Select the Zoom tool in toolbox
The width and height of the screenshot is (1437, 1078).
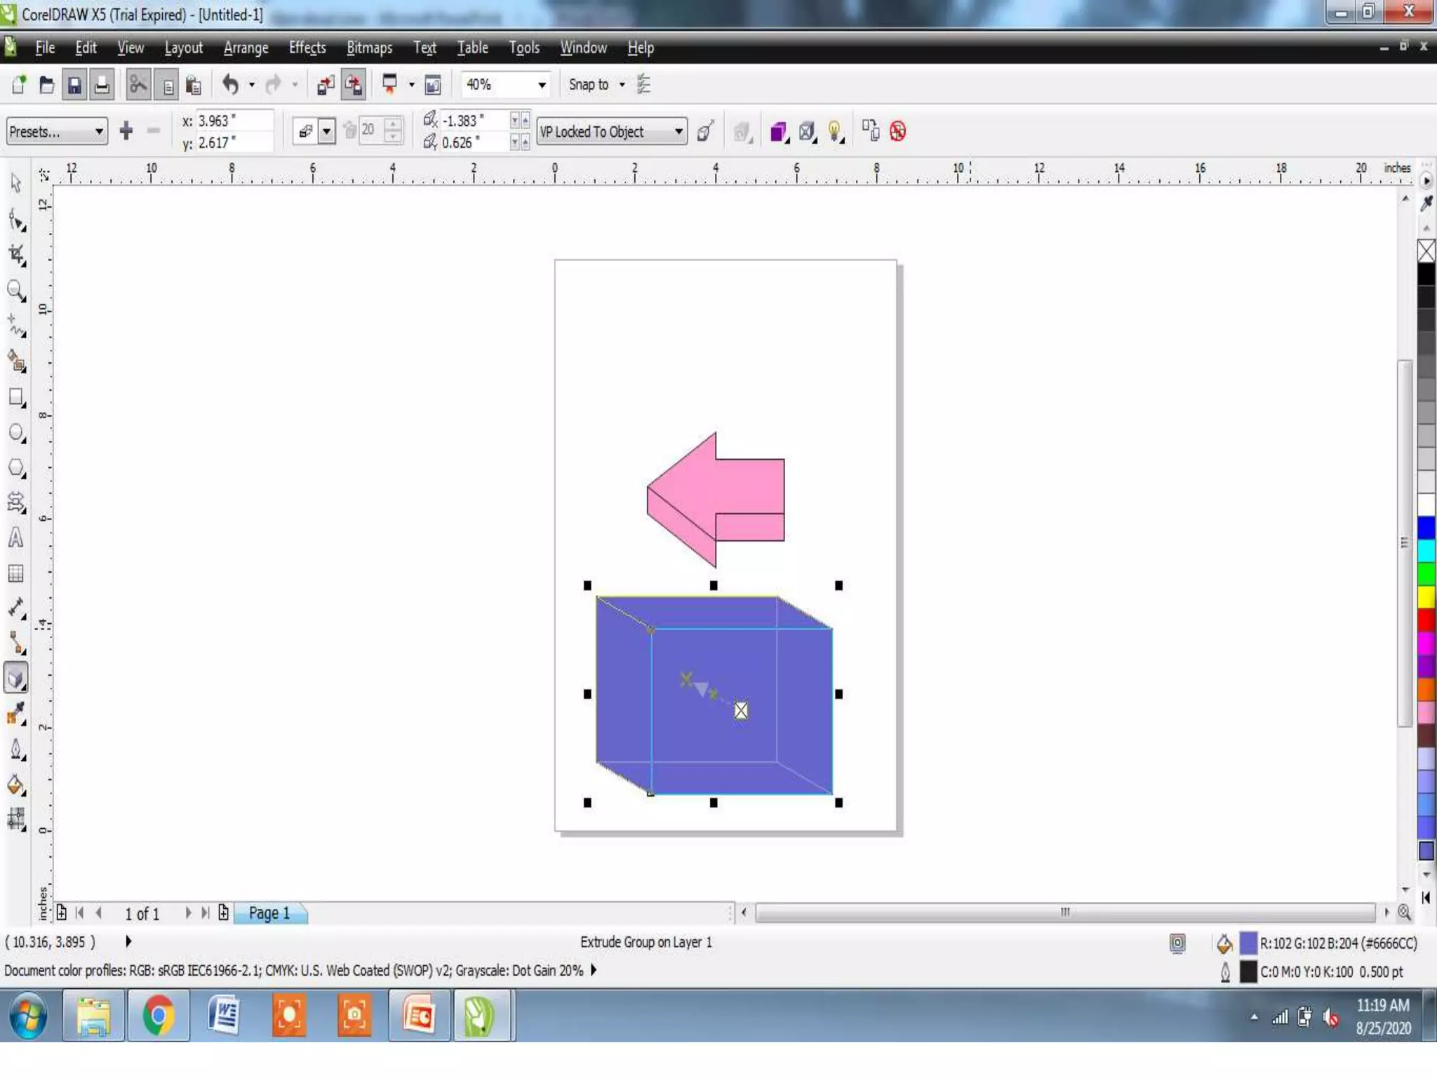pos(16,290)
